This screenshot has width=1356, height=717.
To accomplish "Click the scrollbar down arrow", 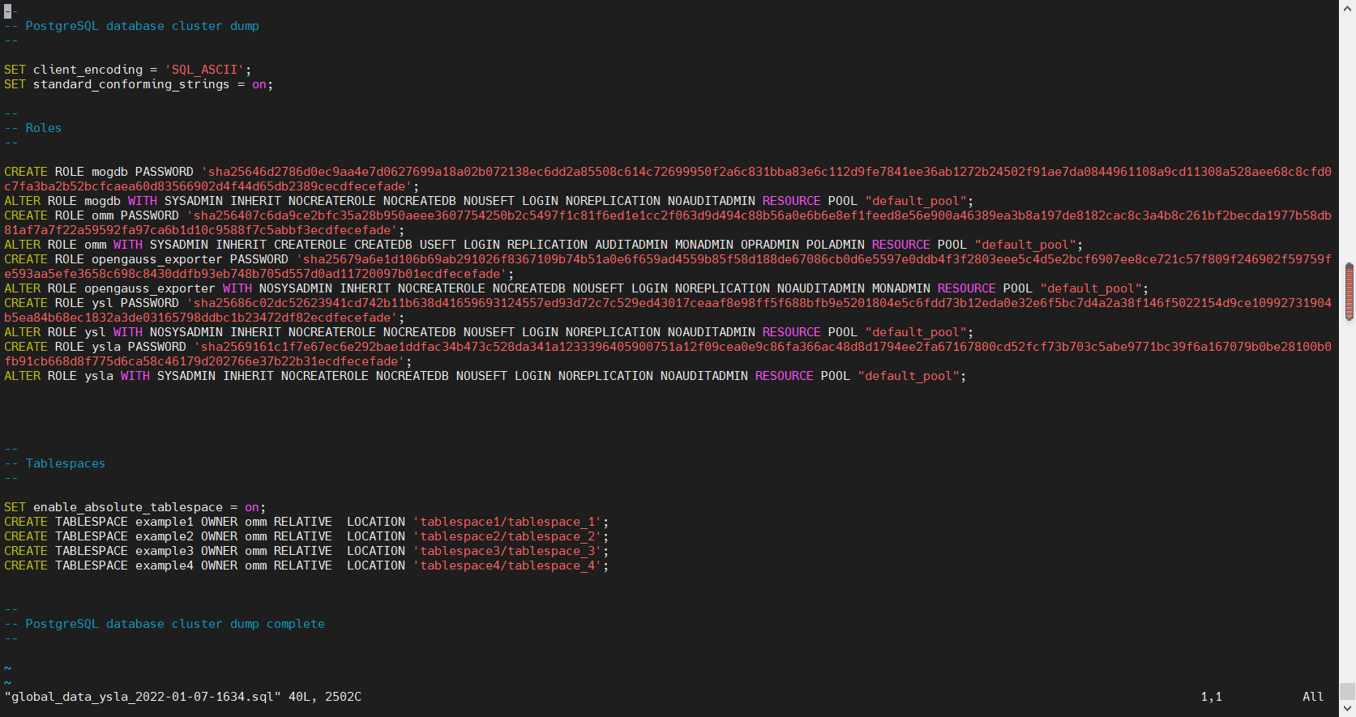I will tap(1347, 709).
